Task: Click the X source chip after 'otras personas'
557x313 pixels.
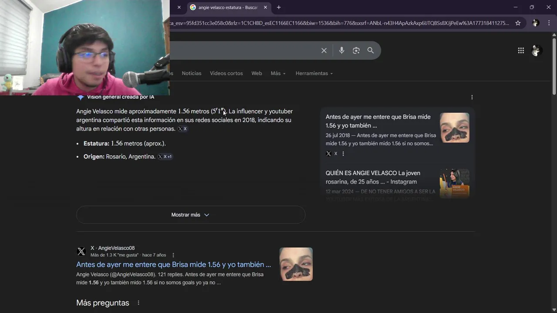Action: click(183, 129)
